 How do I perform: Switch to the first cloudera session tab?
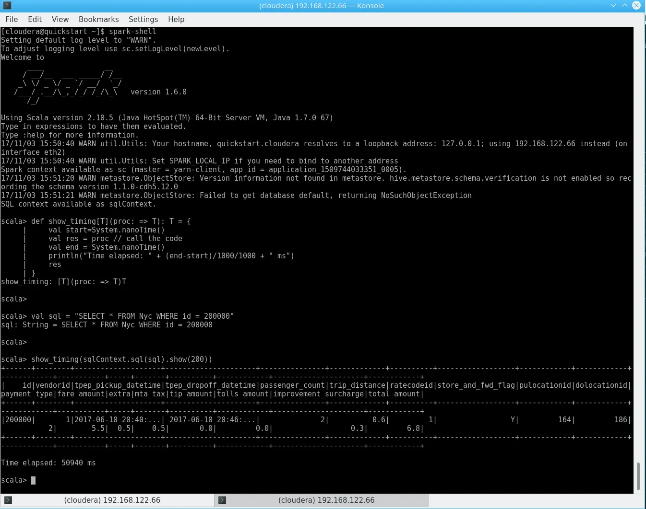[x=112, y=500]
